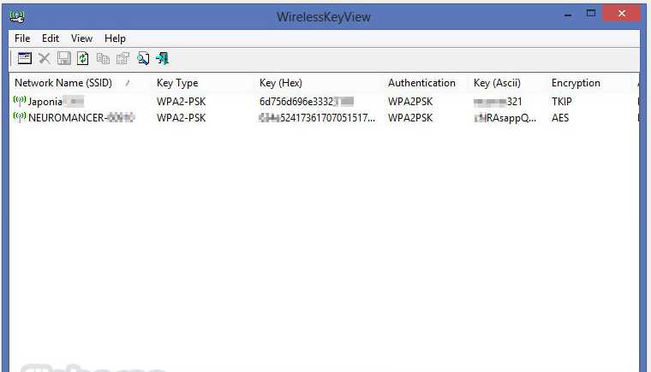Click the wireless icon beside Japonia

point(20,100)
